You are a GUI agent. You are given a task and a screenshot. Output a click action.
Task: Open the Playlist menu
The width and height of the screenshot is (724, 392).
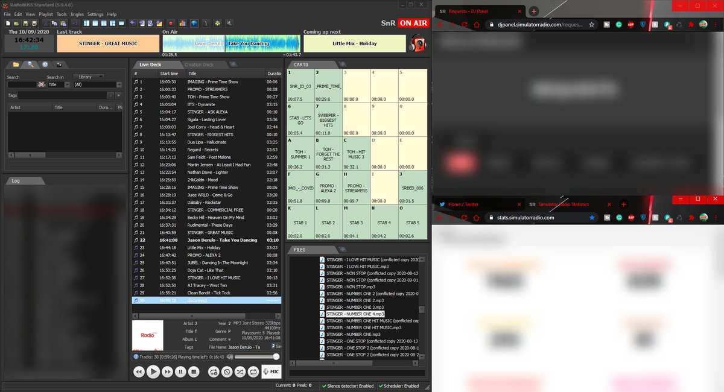(45, 14)
